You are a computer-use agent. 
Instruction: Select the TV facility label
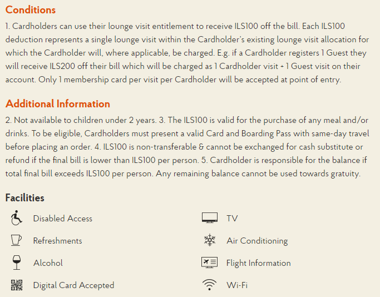232,219
